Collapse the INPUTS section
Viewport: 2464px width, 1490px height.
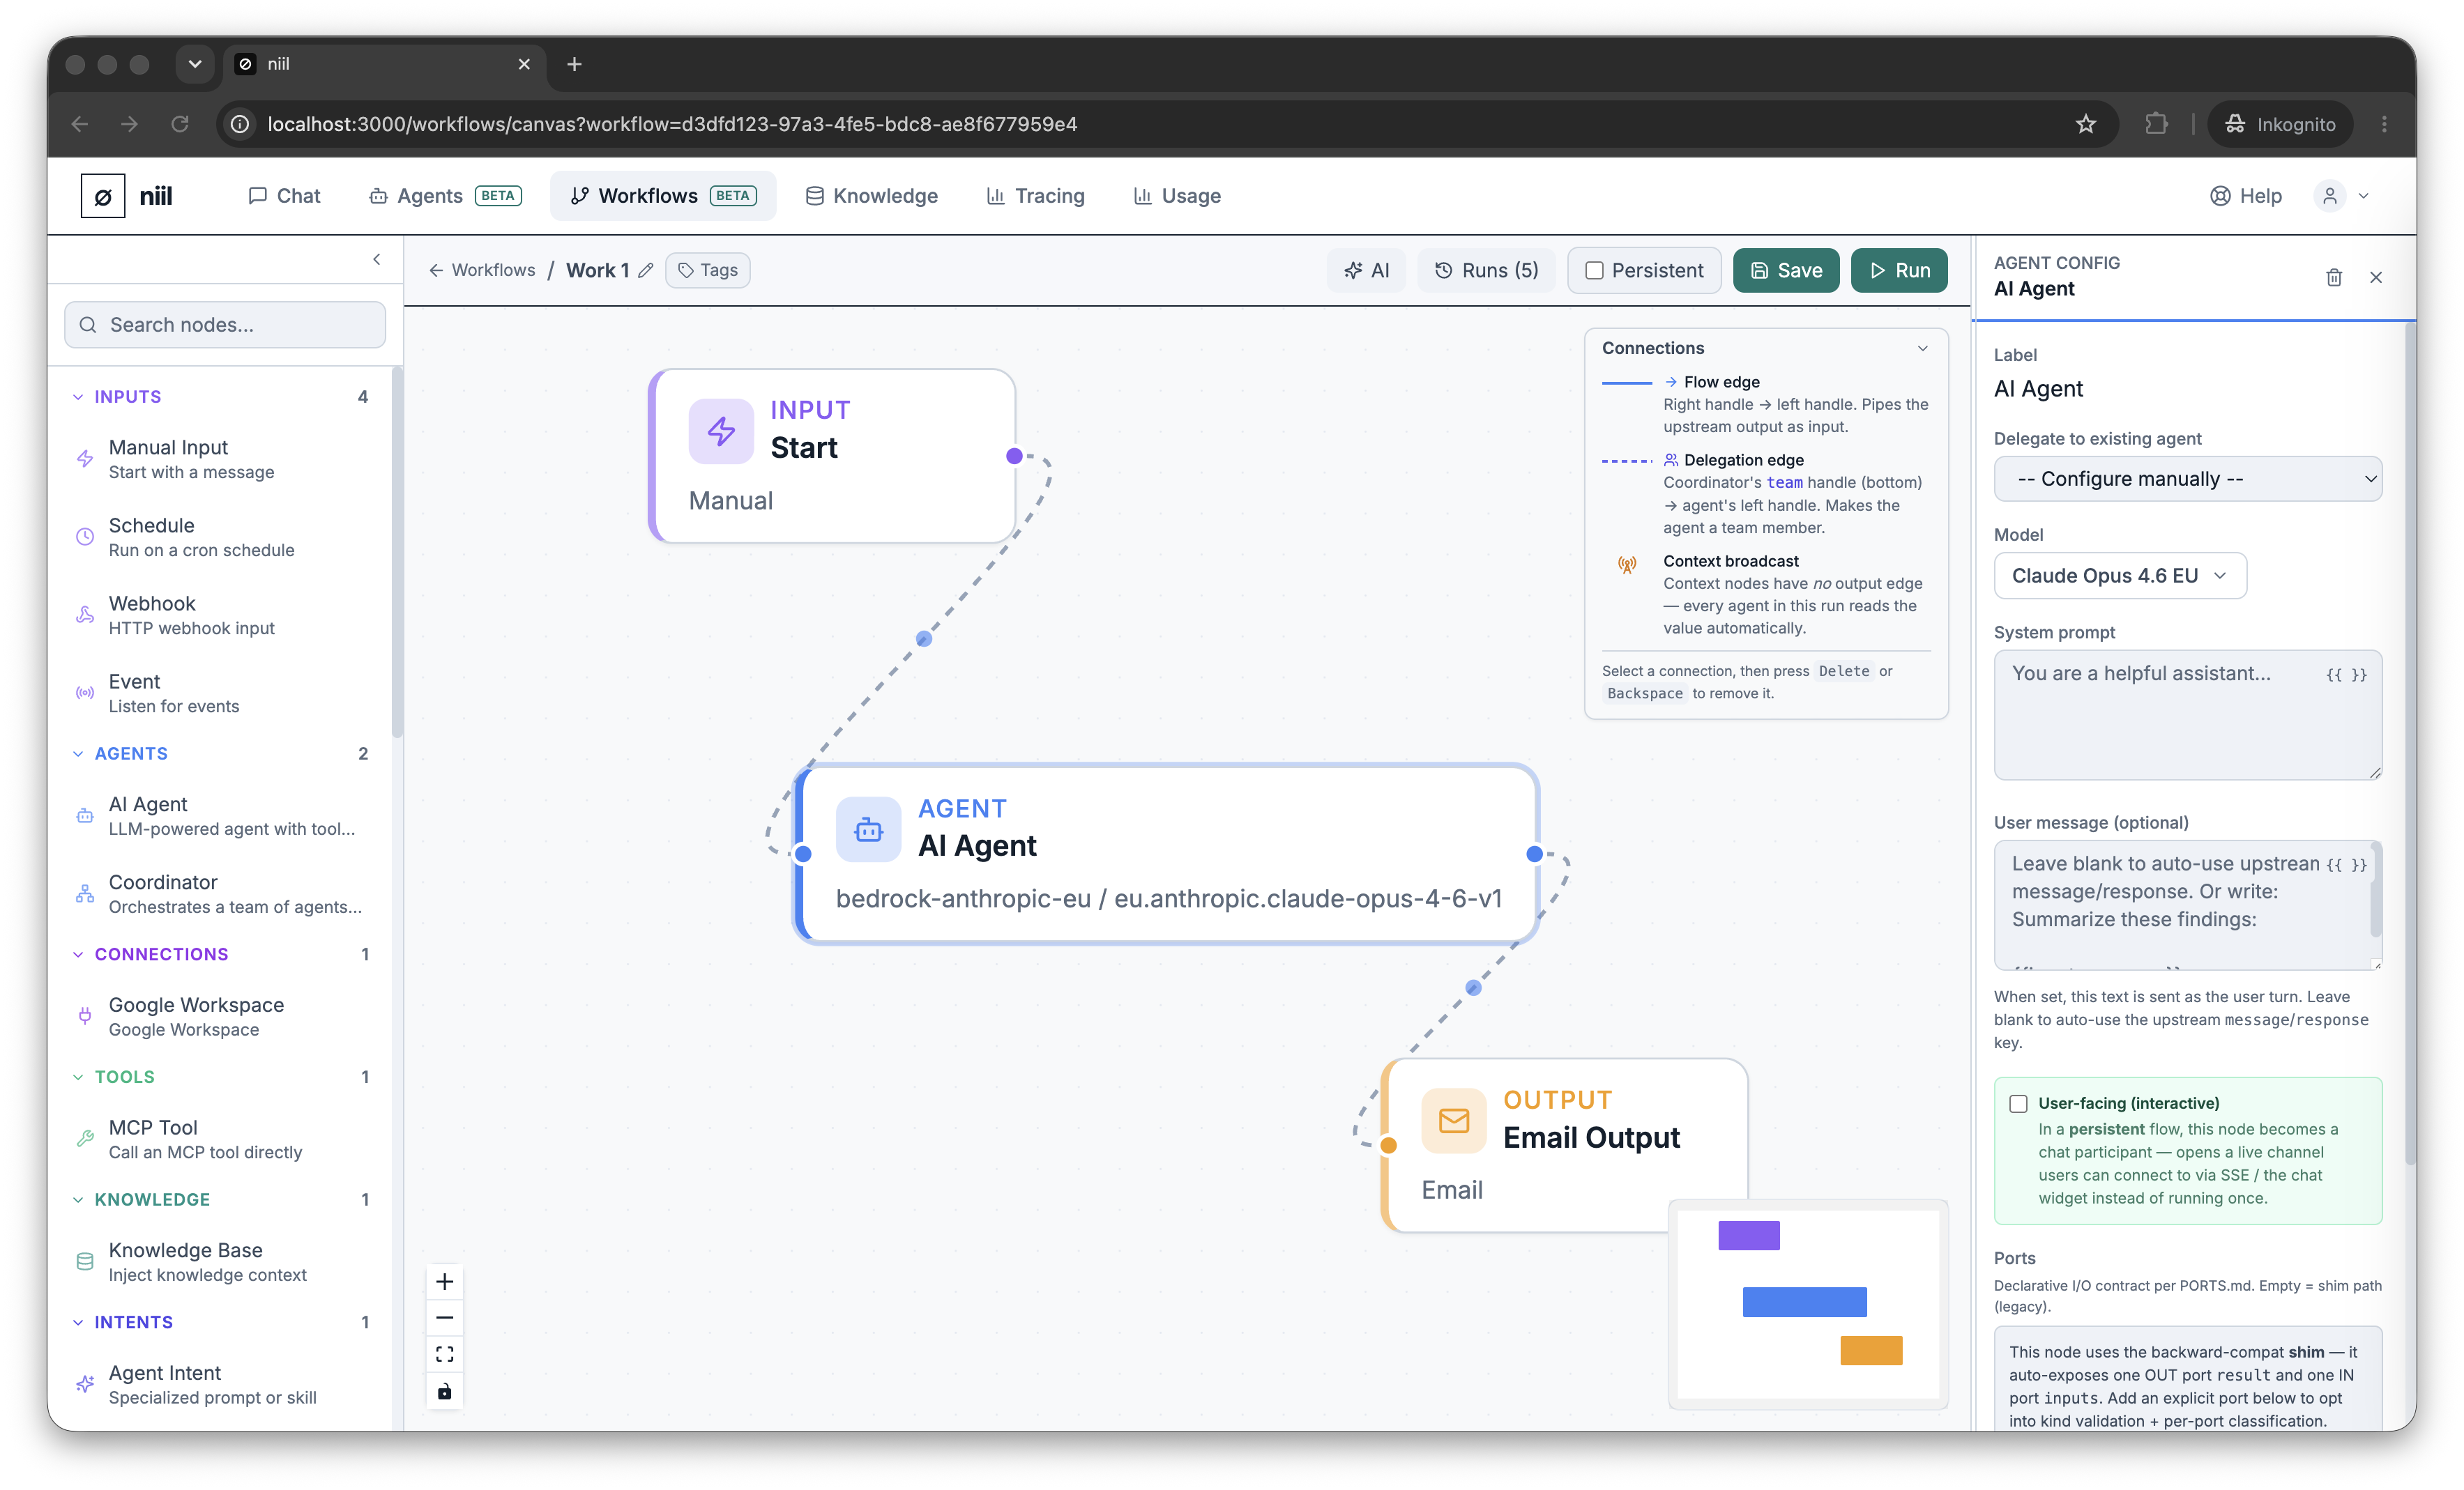click(78, 397)
